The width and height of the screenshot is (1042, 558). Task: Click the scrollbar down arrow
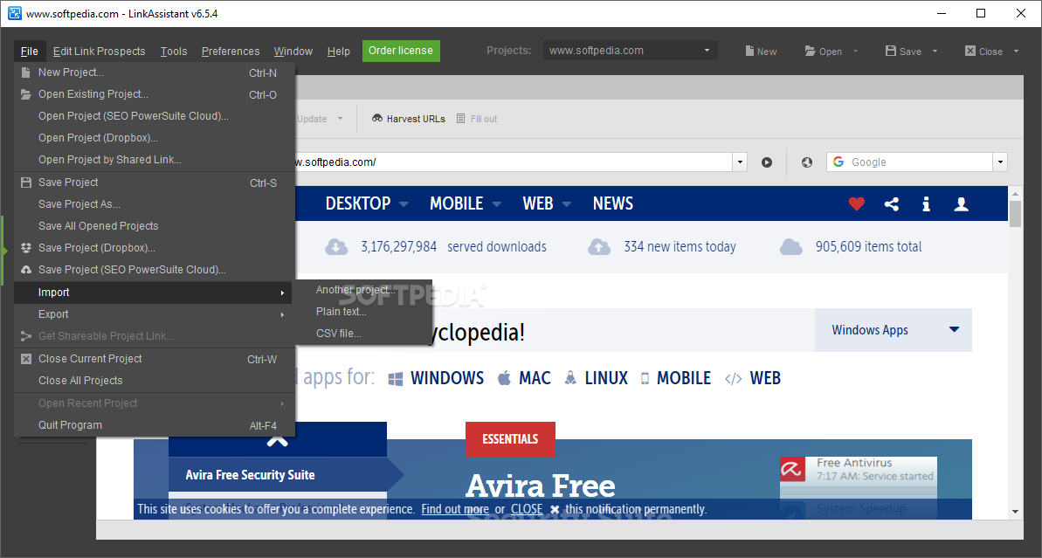point(1015,513)
